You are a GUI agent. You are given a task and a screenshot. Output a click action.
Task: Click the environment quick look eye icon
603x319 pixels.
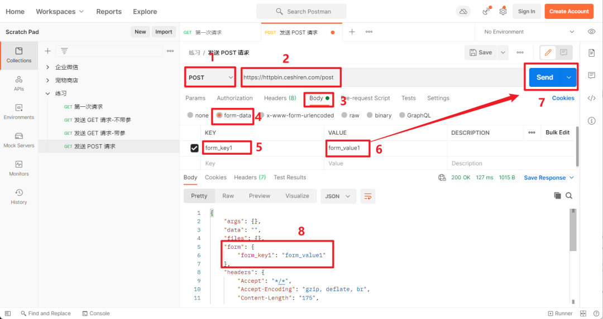click(591, 32)
